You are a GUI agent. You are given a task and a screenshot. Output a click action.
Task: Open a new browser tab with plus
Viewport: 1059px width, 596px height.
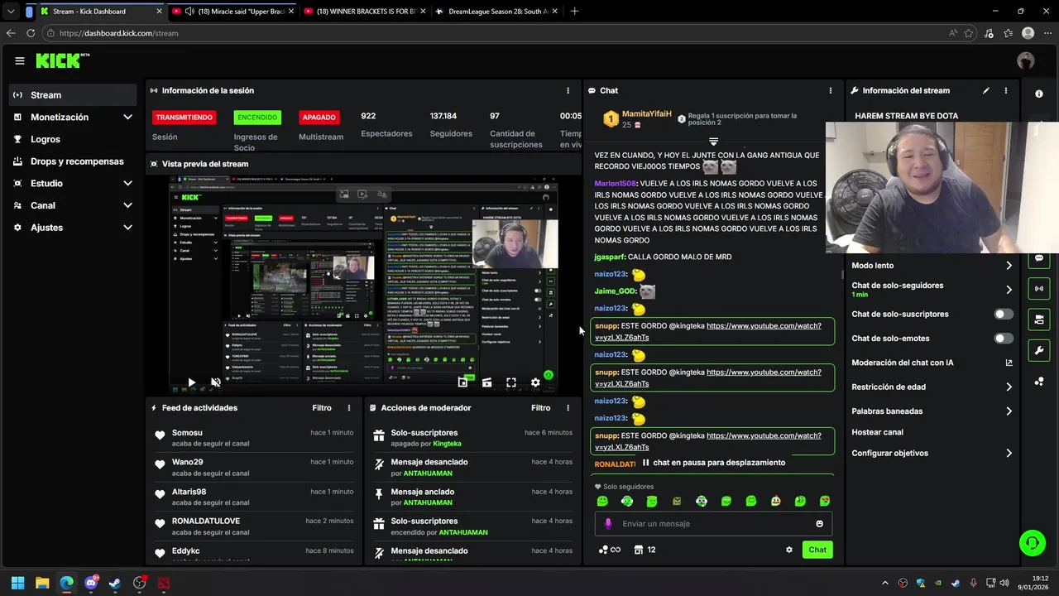click(x=574, y=12)
